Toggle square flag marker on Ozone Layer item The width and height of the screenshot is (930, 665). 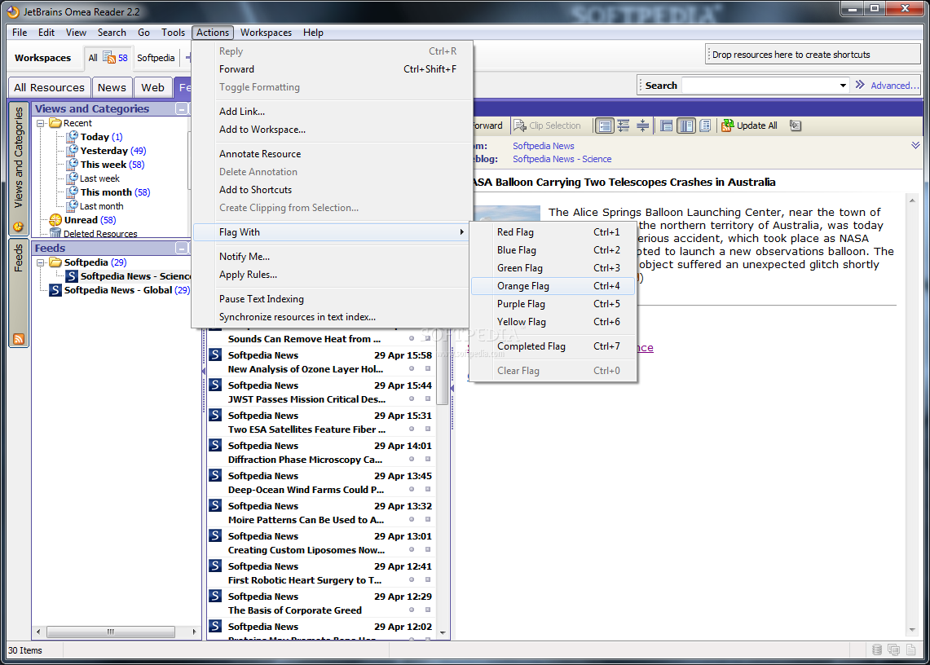click(x=428, y=368)
